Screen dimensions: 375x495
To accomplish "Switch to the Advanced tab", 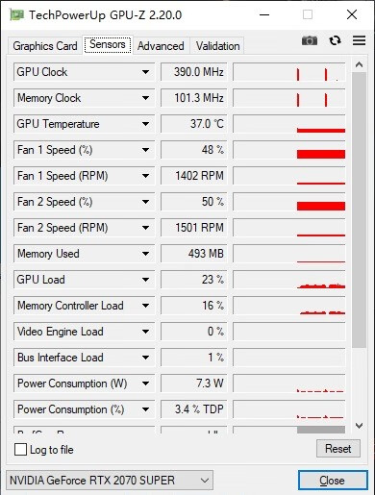I will (161, 46).
